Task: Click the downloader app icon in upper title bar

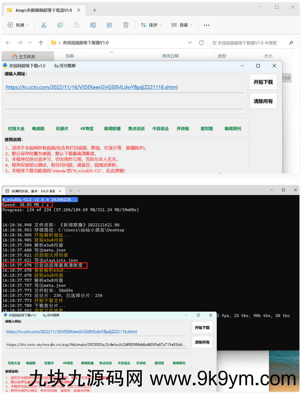Action: tap(5, 66)
